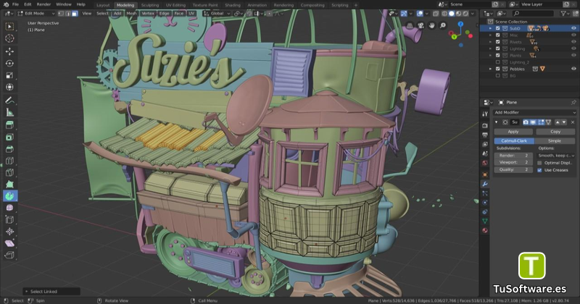Select the Rotate tool

pos(9,63)
